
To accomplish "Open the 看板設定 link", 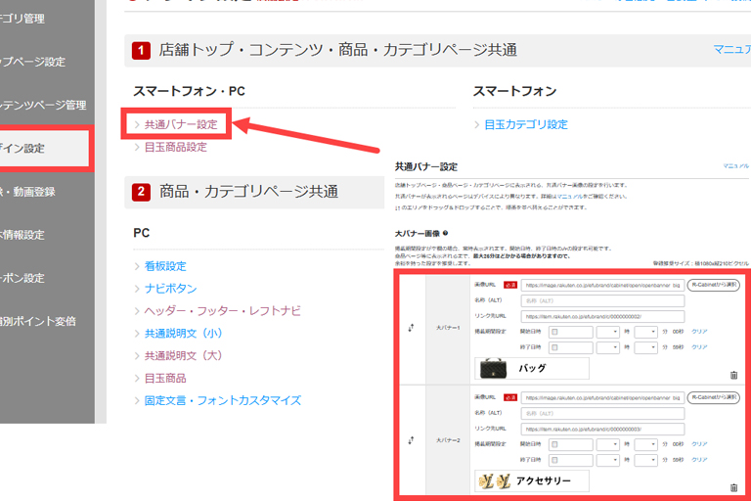I will point(165,265).
